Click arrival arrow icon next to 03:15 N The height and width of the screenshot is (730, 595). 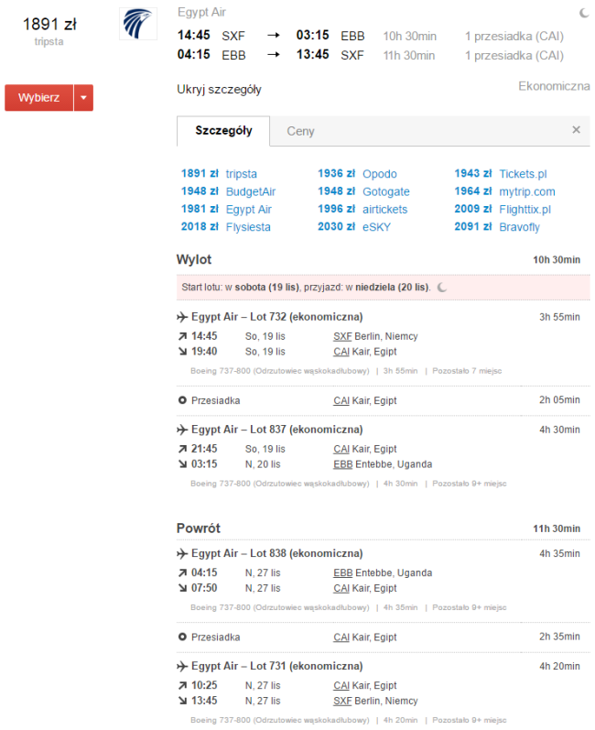[x=182, y=464]
